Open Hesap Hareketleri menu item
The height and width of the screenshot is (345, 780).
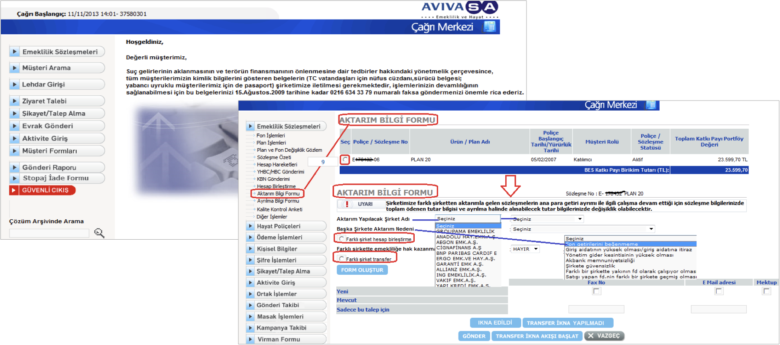(277, 165)
